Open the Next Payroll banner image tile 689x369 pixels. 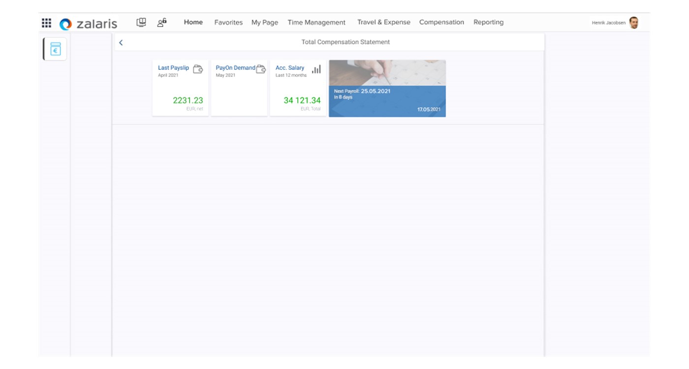[x=387, y=89]
